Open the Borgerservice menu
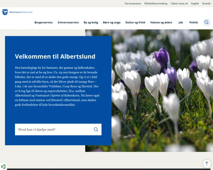Screen dimensions: 213x170 coord(44,22)
